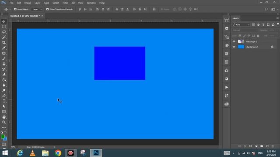This screenshot has height=157, width=280.
Task: Open the Filter menu
Action: tap(65, 3)
